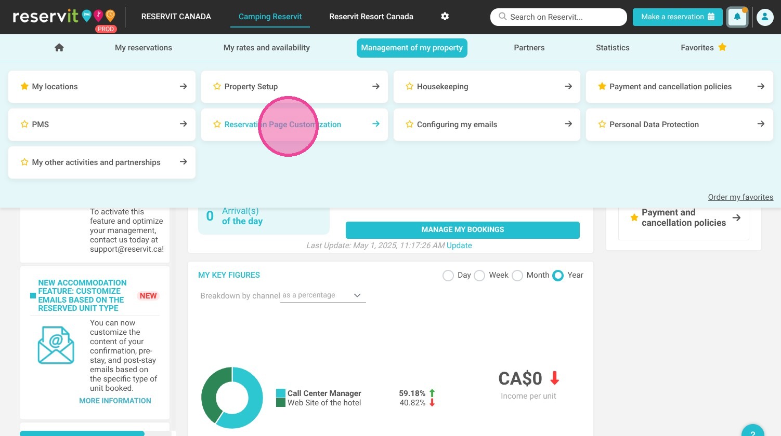Star the Personal Data Protection entry
Viewport: 781px width, 436px height.
point(602,124)
